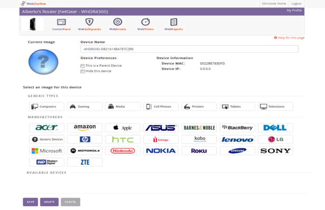This screenshot has height=210, width=325.
Task: Choose the Nokia manufacturer logo
Action: (161, 151)
